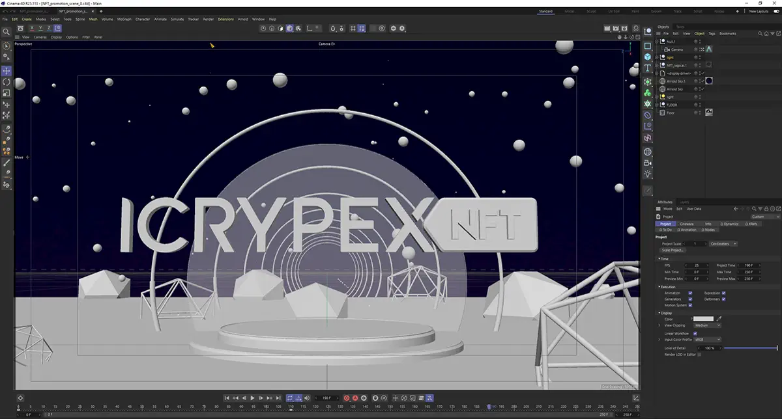Toggle the Z axis lock icon

pyautogui.click(x=49, y=28)
